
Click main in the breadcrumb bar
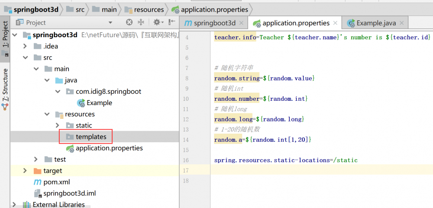coord(109,10)
